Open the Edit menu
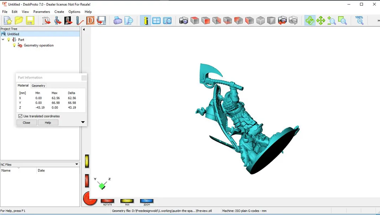The width and height of the screenshot is (380, 215). (14, 12)
